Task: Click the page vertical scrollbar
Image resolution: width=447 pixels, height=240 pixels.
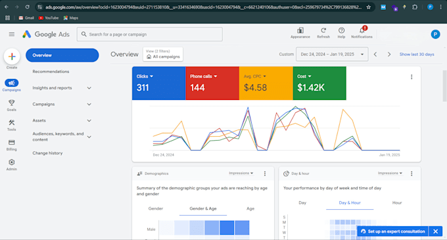Action: pos(445,85)
